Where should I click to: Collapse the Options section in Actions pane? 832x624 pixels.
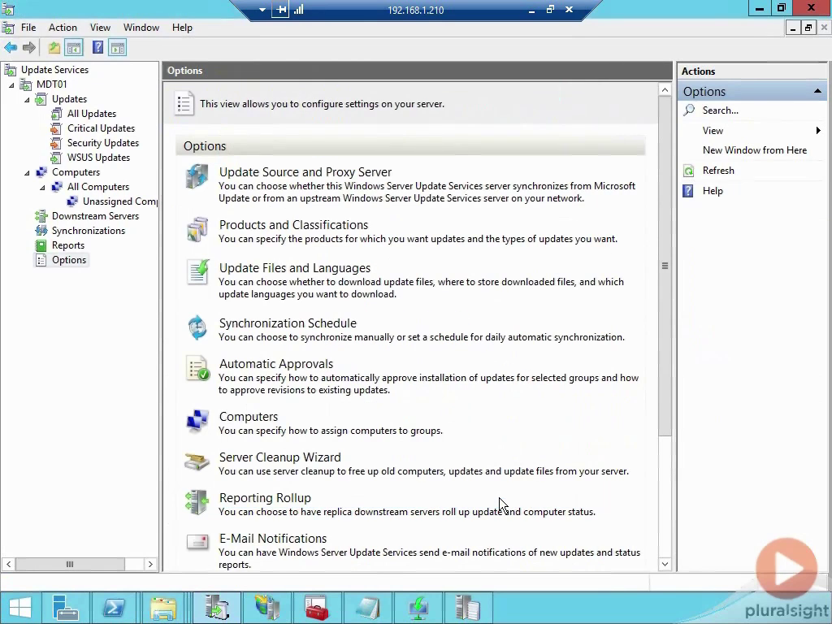pos(817,91)
